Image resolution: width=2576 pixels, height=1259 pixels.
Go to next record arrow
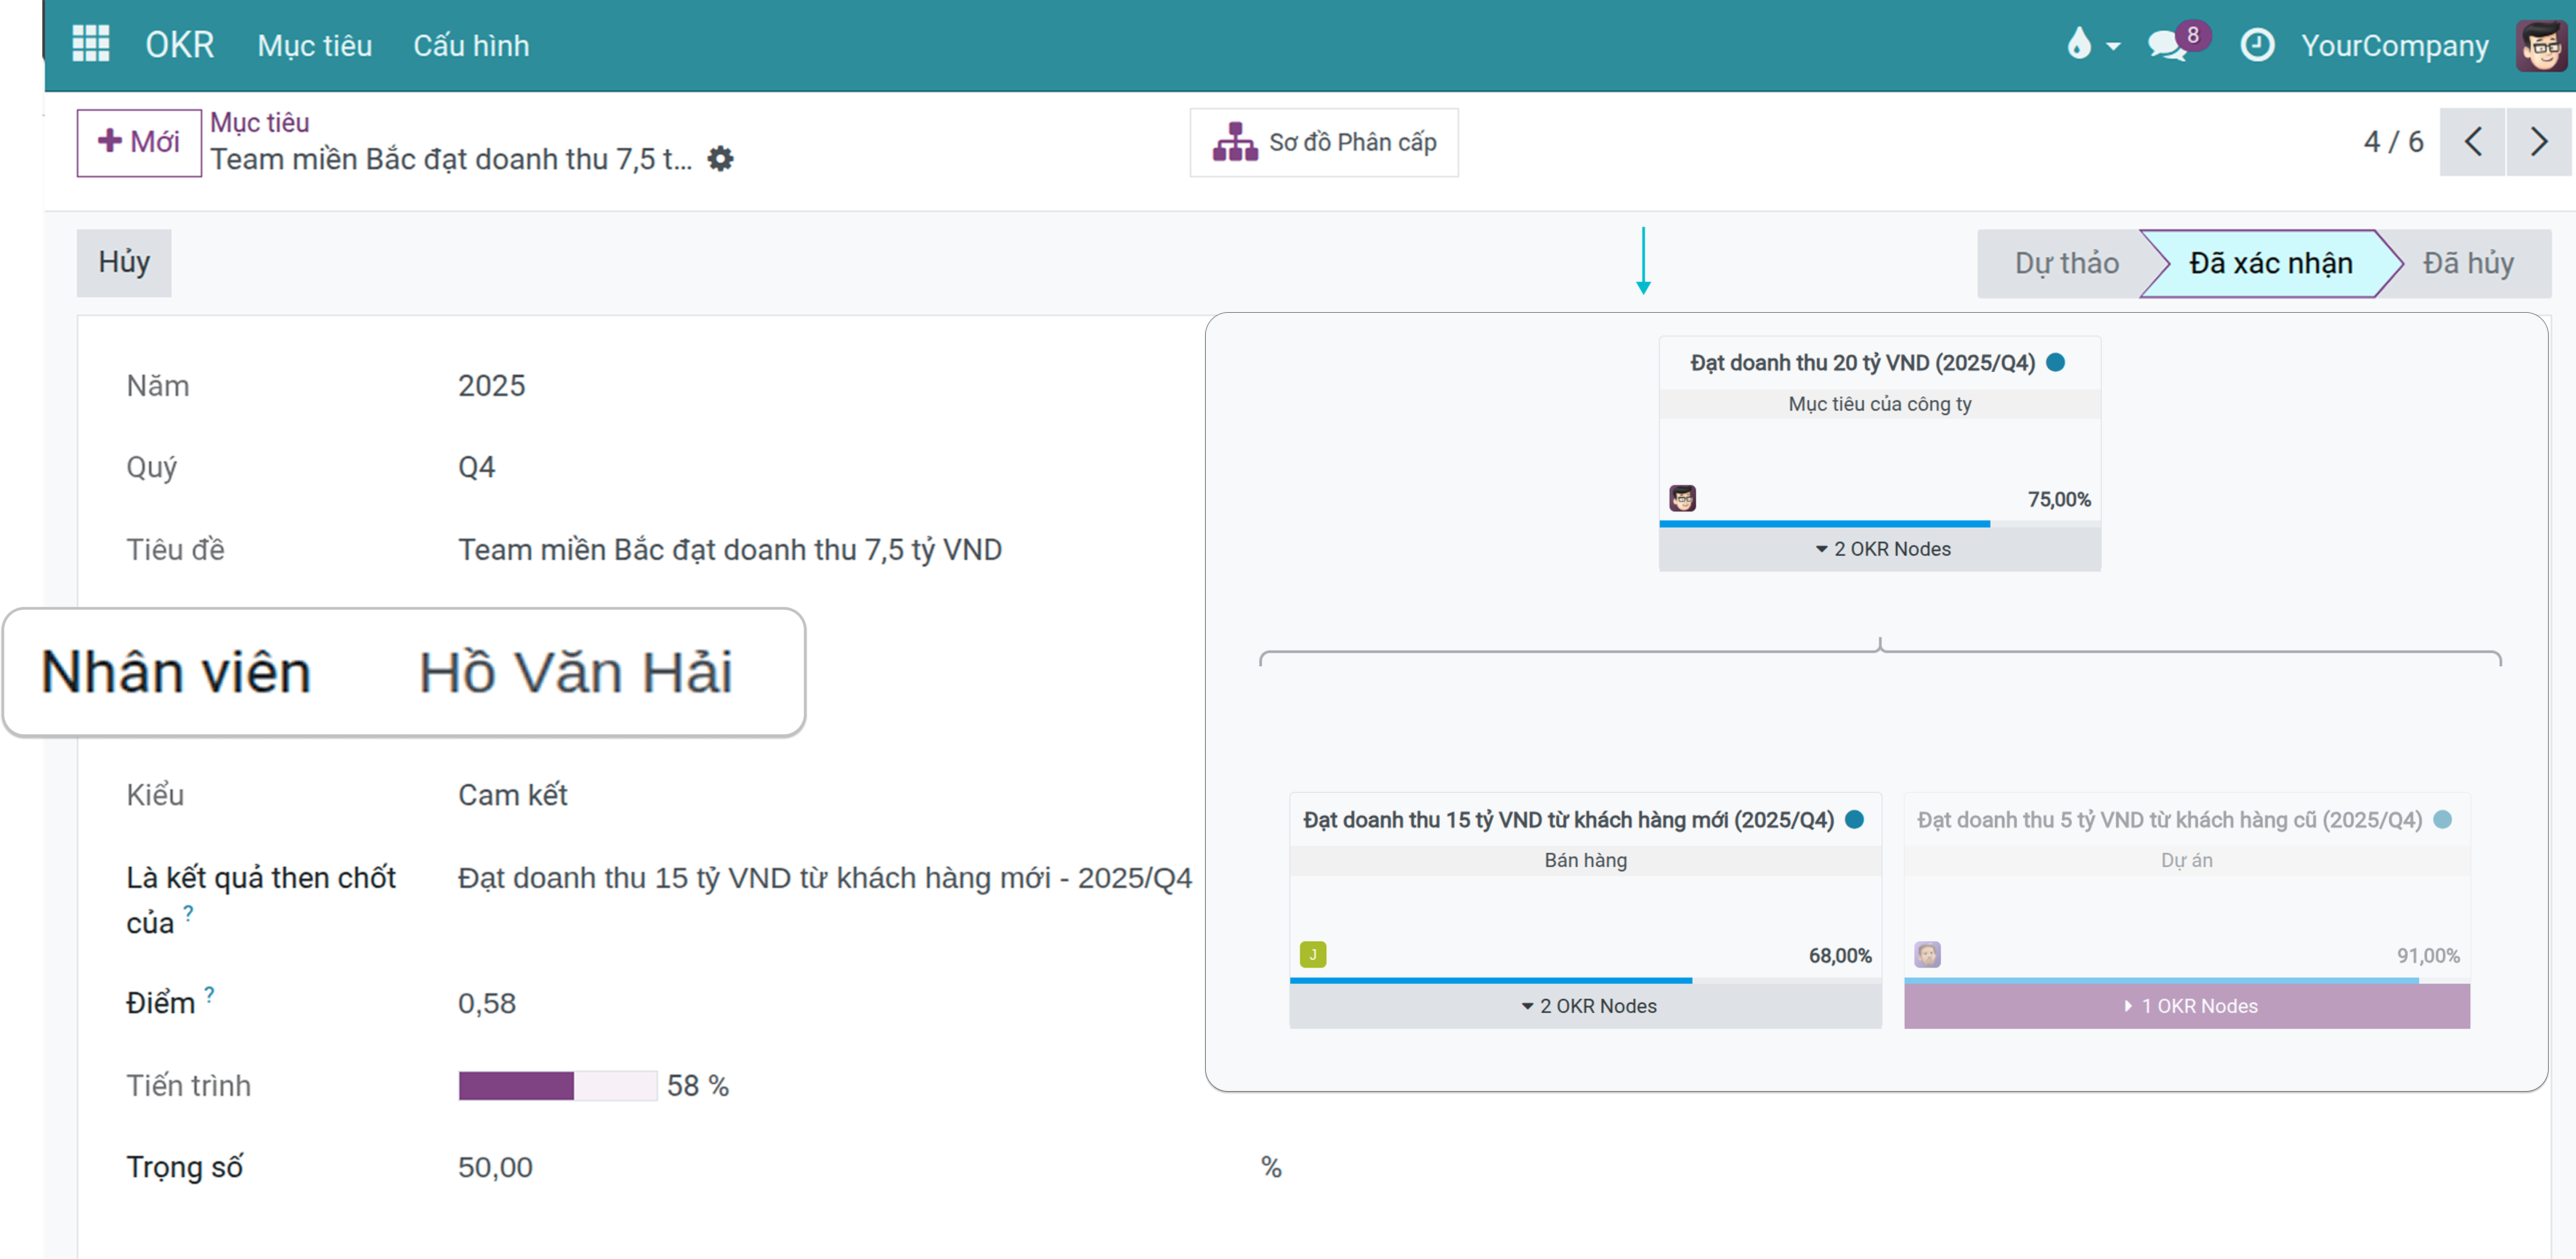tap(2538, 142)
